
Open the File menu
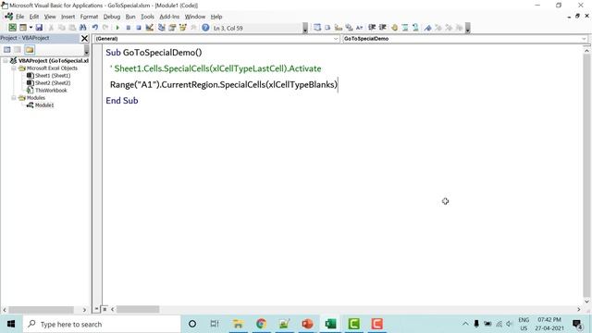pyautogui.click(x=19, y=17)
